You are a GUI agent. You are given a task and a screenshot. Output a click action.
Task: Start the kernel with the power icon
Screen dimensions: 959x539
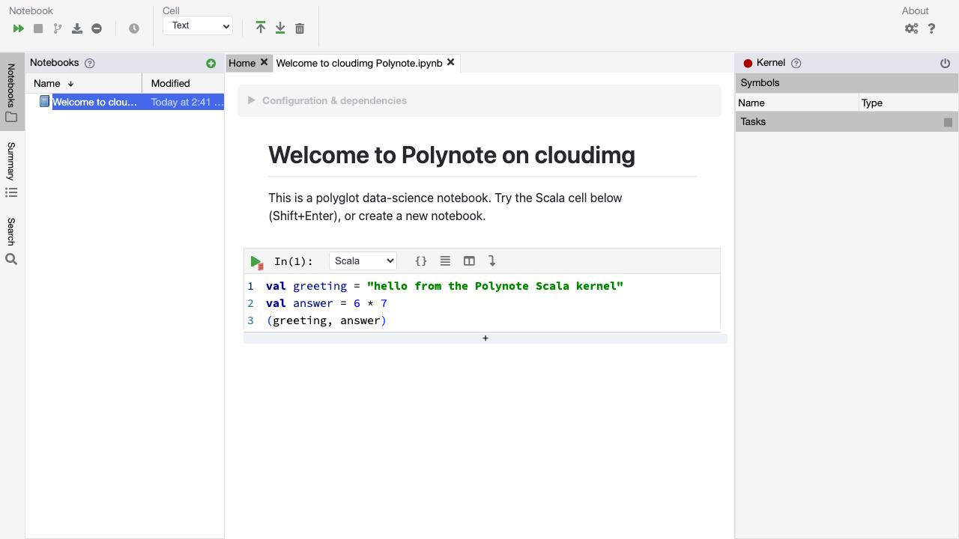click(x=945, y=64)
